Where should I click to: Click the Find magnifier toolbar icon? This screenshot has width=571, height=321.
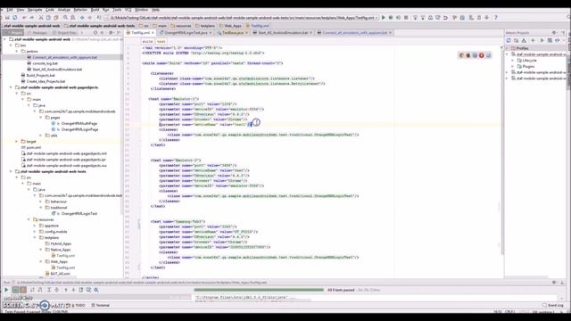[x=65, y=18]
